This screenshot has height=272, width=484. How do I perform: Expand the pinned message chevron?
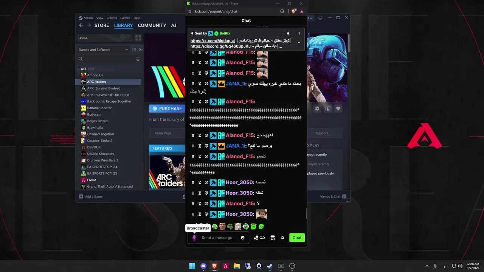pyautogui.click(x=299, y=43)
